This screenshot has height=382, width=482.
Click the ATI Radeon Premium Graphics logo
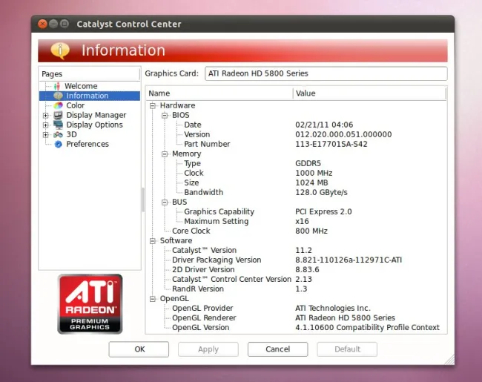90,303
